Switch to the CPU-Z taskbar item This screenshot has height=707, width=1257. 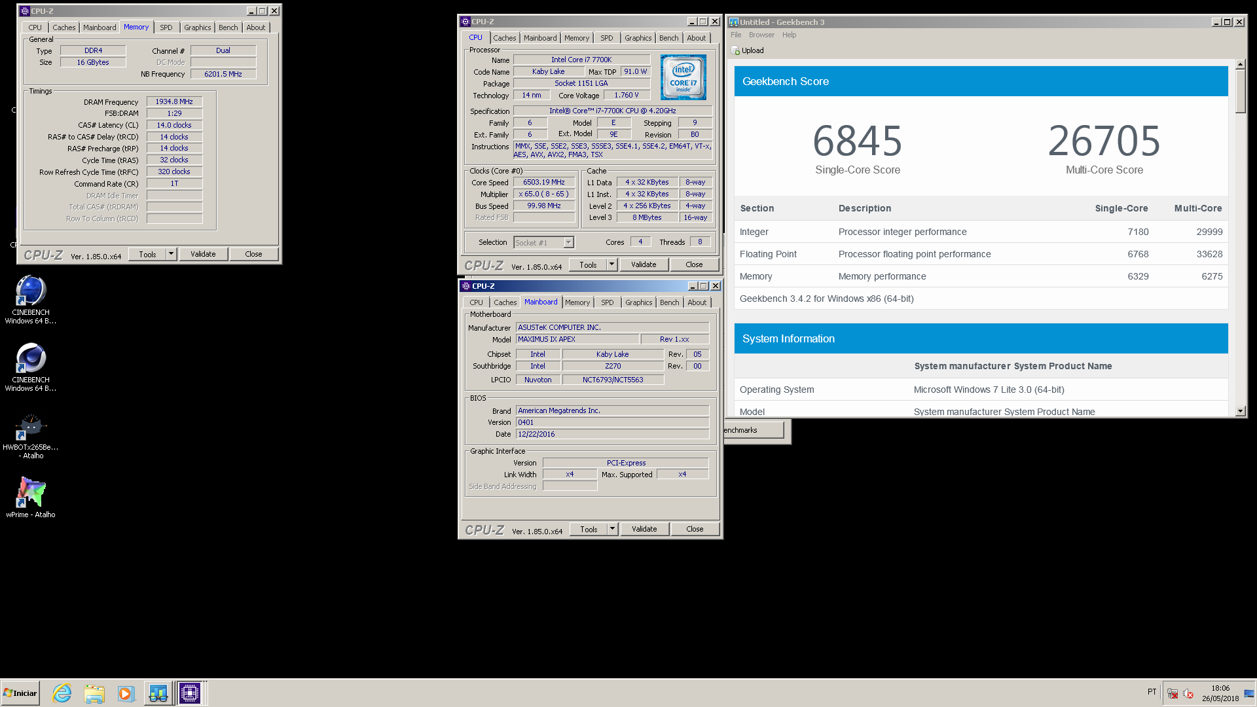pos(190,693)
